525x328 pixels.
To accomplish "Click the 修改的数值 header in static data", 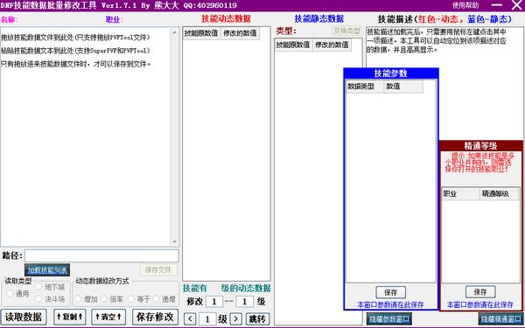I will pos(332,45).
